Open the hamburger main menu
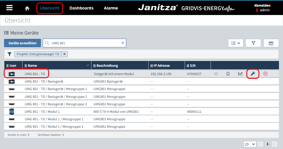 point(10,8)
